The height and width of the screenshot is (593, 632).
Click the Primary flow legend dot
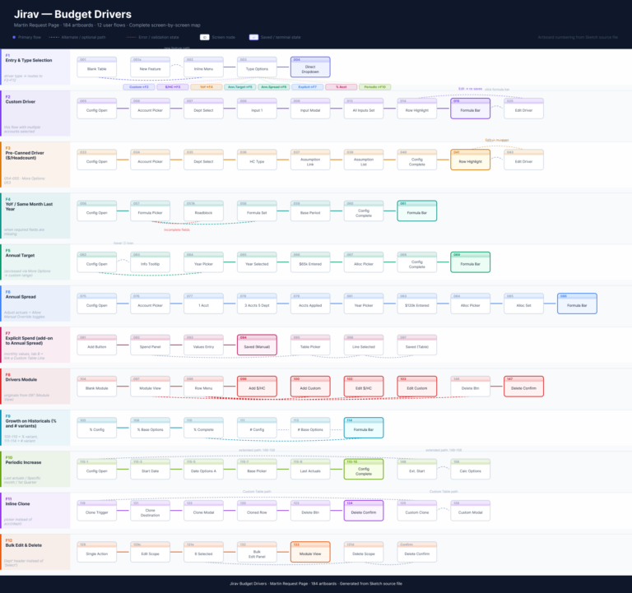[14, 37]
